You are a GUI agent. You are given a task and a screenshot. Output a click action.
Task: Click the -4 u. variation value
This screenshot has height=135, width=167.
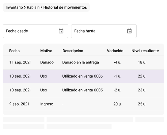click(x=117, y=62)
